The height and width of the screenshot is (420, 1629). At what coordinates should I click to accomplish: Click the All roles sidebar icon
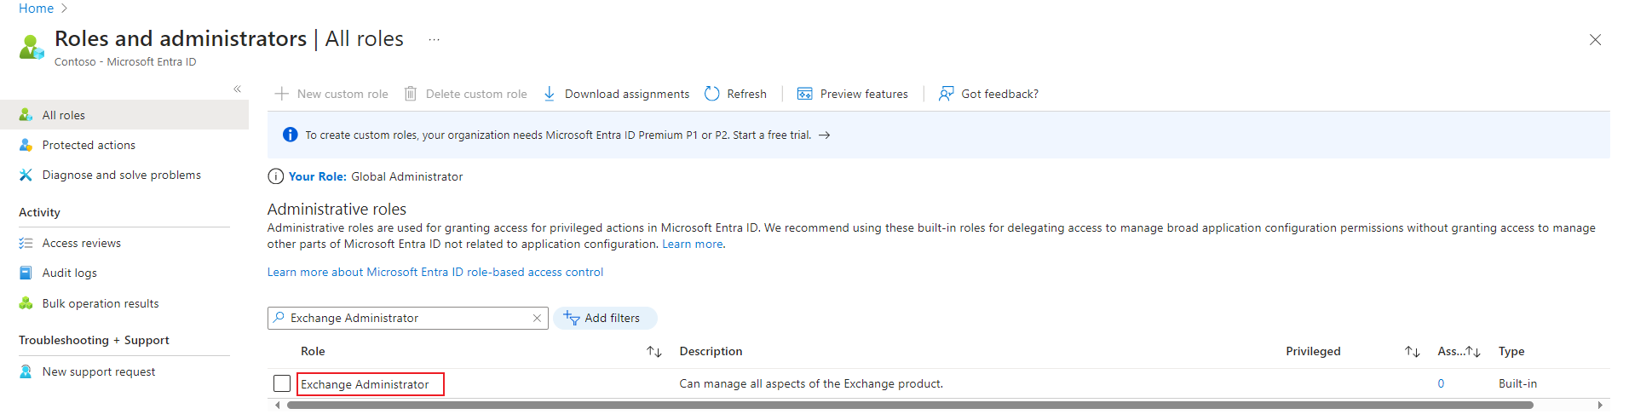click(x=26, y=115)
